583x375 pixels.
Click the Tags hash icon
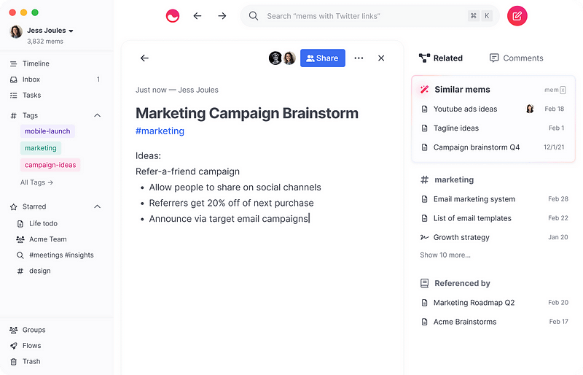[x=13, y=116]
